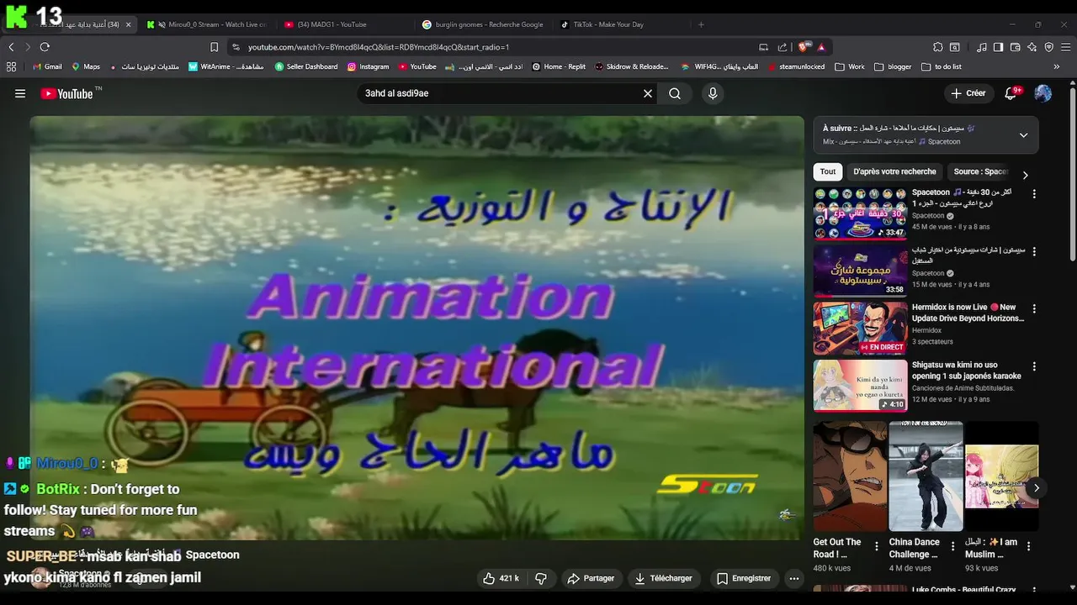This screenshot has height=605, width=1077.
Task: Select D'après votre recherche chip
Action: pos(894,171)
